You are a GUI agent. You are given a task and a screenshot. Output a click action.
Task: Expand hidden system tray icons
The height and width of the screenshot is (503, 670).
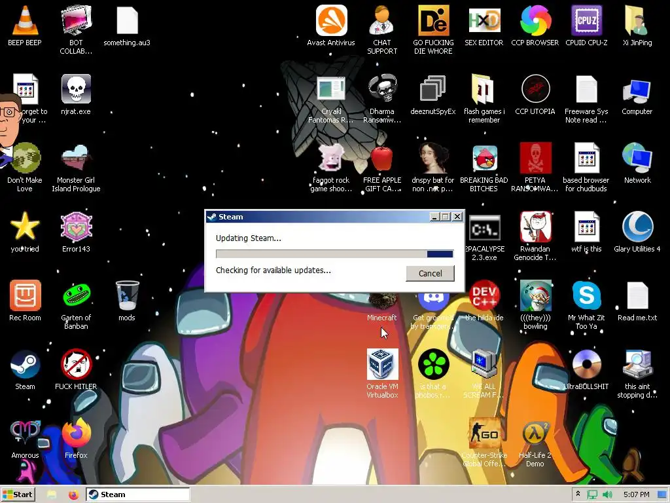[x=578, y=494]
